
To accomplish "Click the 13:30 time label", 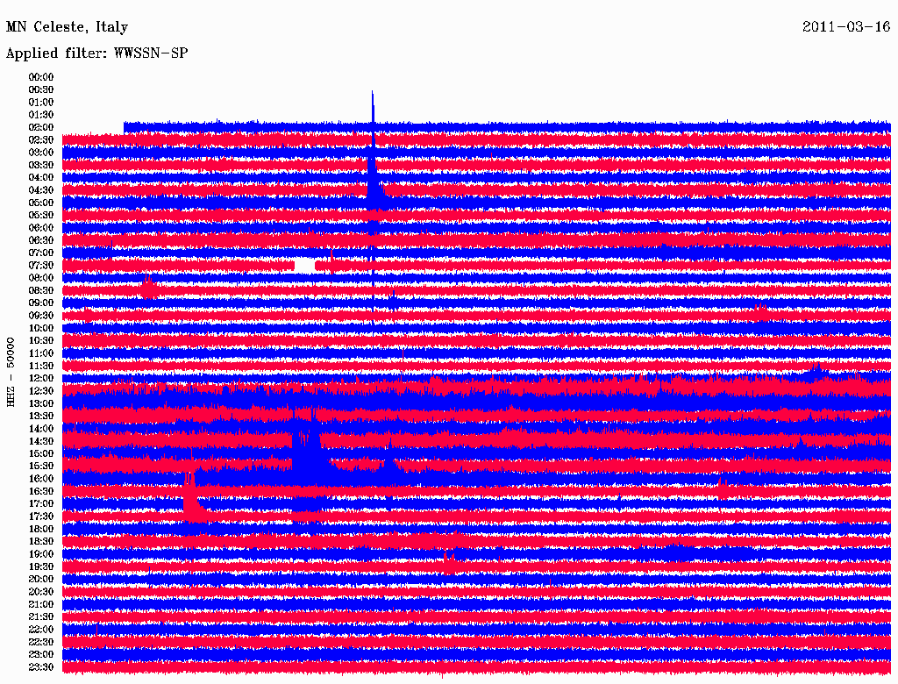I will (x=40, y=416).
